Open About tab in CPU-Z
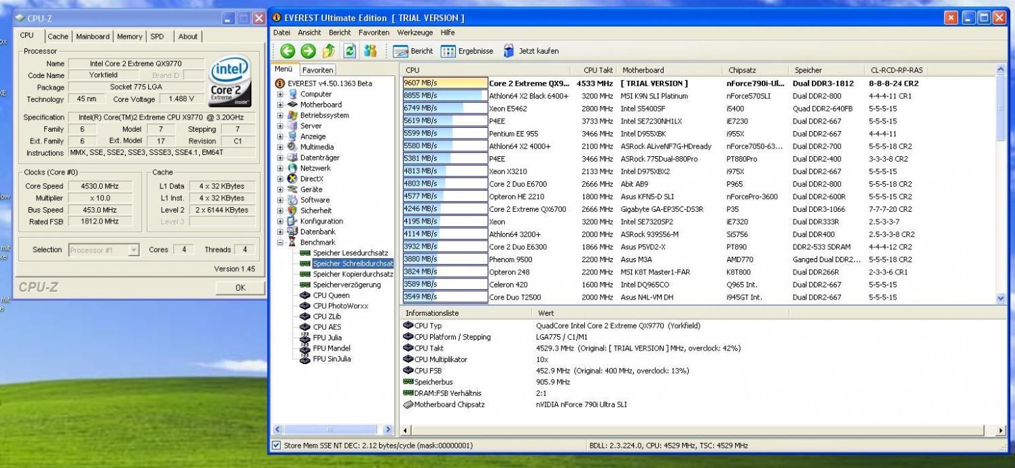Screen dimensions: 1015x468 (188, 37)
